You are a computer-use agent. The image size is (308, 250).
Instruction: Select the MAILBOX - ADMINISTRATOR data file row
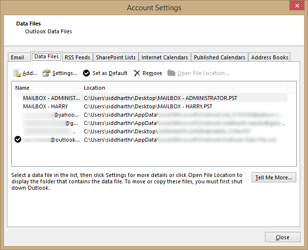51,98
